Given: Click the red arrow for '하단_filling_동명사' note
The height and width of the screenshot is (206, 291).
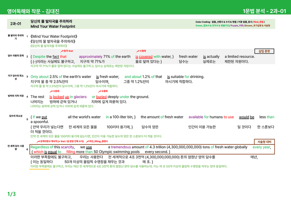Looking at the screenshot, I should tap(88, 142).
